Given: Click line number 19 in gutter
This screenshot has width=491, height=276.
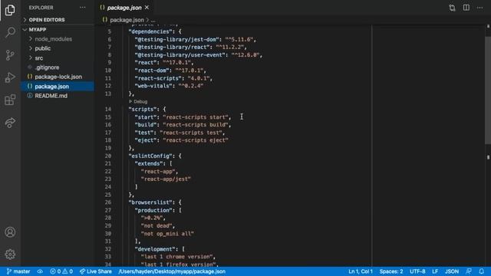Looking at the screenshot, I should [x=108, y=148].
